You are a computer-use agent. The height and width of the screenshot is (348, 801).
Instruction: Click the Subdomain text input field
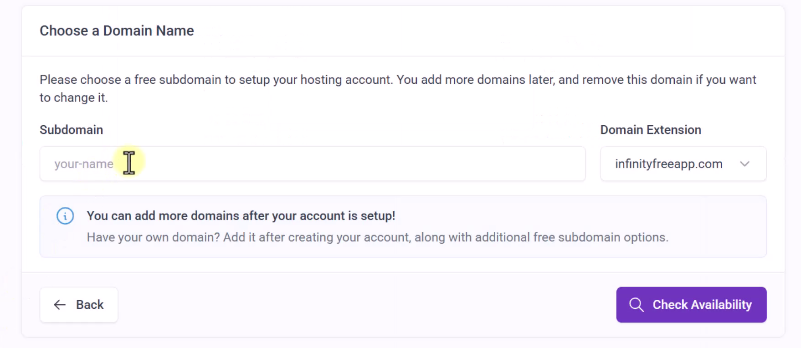(x=312, y=164)
